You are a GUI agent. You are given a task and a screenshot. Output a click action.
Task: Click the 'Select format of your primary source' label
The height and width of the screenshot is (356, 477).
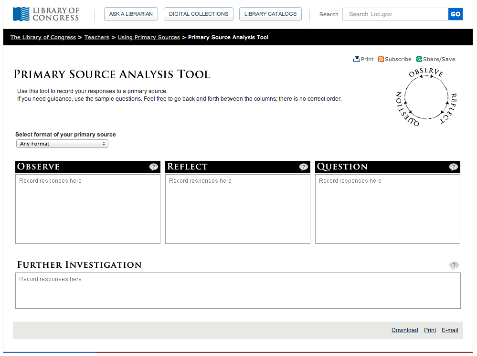coord(65,135)
